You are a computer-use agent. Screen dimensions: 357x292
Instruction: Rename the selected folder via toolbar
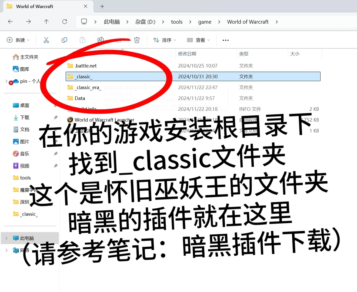coord(101,40)
